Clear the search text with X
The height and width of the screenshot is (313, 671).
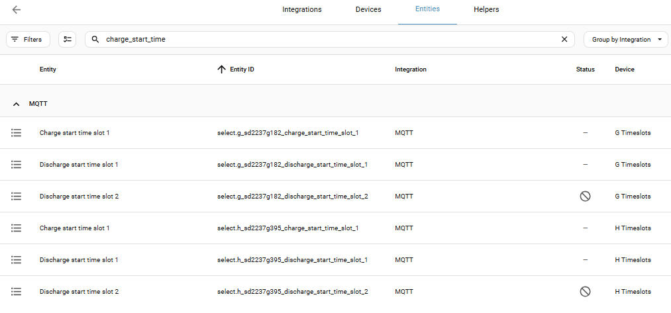tap(564, 39)
